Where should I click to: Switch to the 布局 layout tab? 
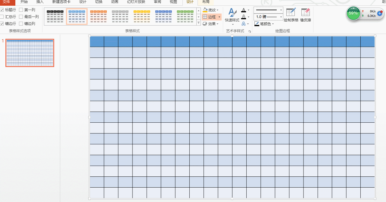[x=206, y=2]
